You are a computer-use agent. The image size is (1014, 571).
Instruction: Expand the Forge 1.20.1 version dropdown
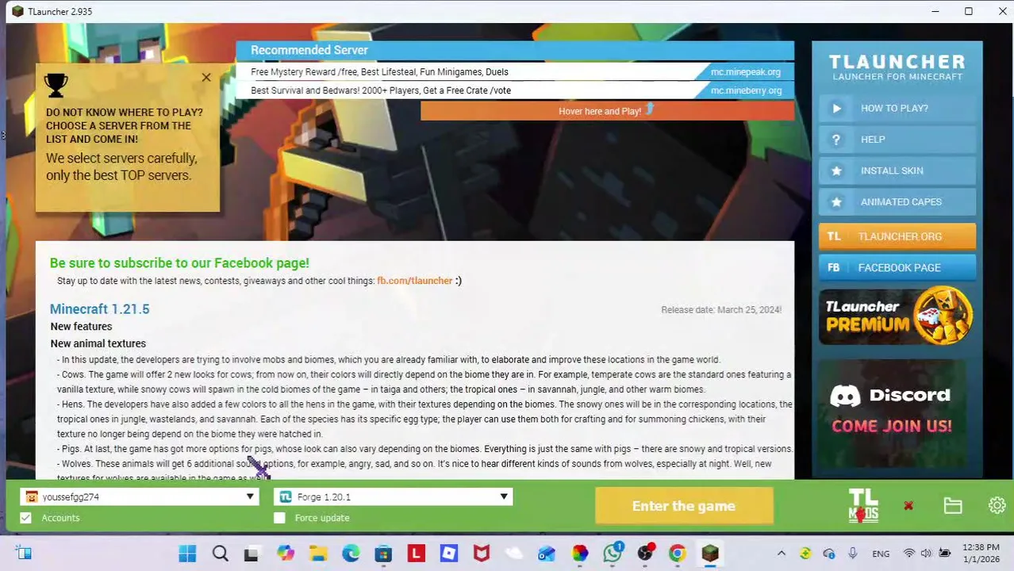click(504, 497)
